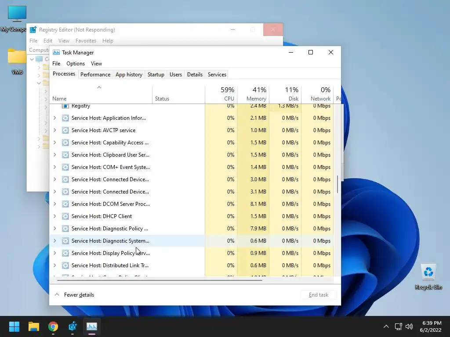Expand Service Host: Display Policy Serv... group
Screen dimensions: 450x337
[x=55, y=253]
